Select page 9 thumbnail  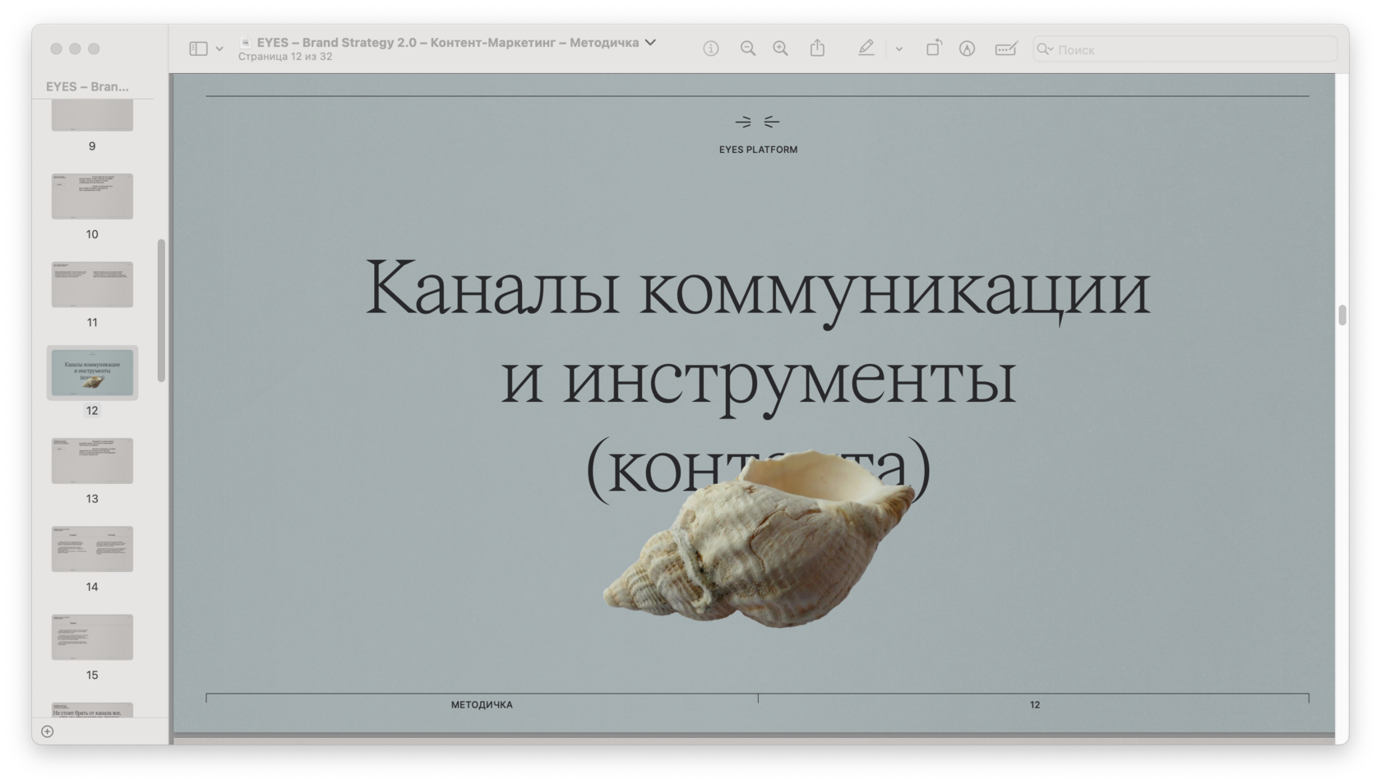pos(92,115)
